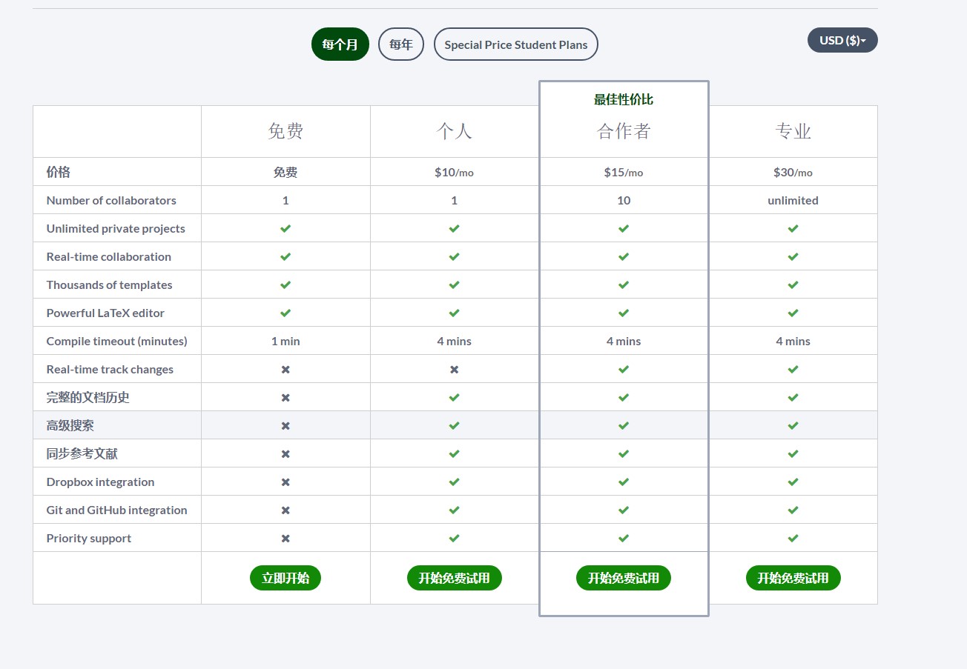The image size is (967, 669).
Task: Start free trial for the 合作者 plan
Action: tap(624, 578)
